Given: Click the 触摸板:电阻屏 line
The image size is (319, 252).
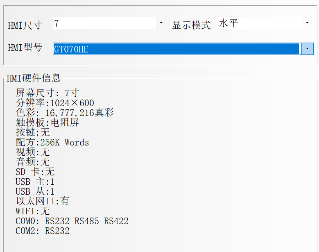Looking at the screenshot, I should [47, 123].
